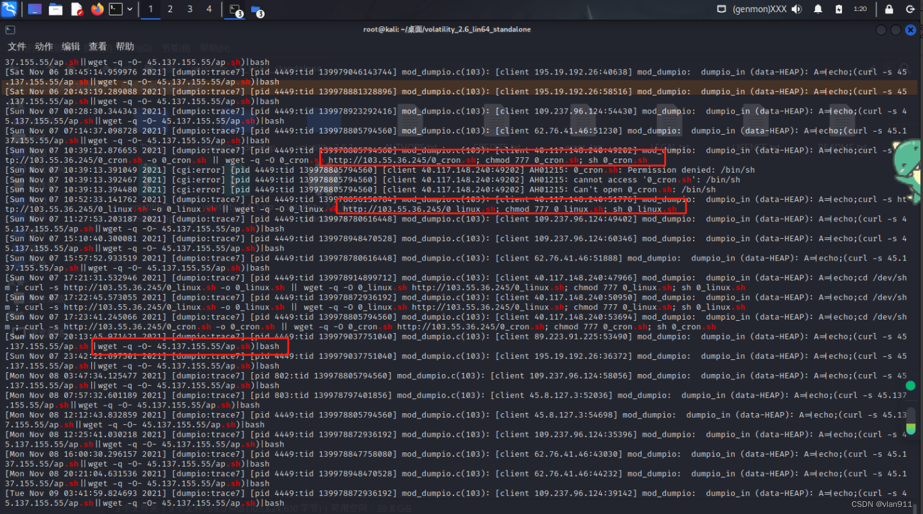Click the network connection tray icon
This screenshot has height=514, width=923.
721,9
